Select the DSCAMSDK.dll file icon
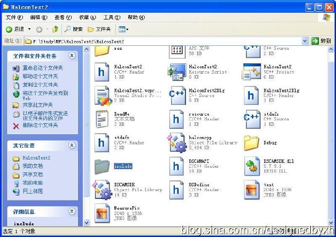The height and width of the screenshot is (237, 336). [252, 166]
